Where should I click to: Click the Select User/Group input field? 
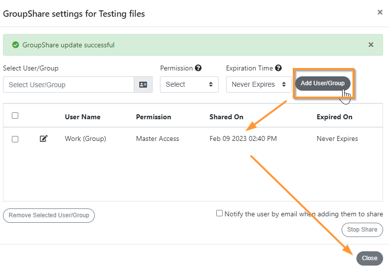69,85
